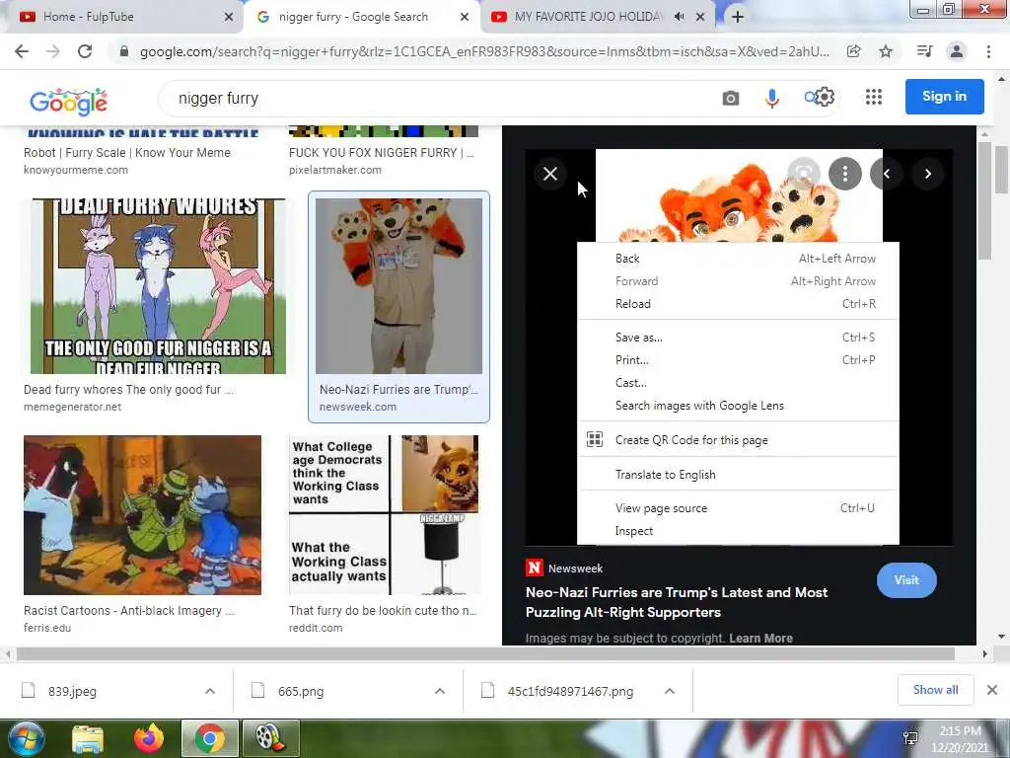This screenshot has width=1010, height=758.
Task: Click the padlock site info icon
Action: coord(124,51)
